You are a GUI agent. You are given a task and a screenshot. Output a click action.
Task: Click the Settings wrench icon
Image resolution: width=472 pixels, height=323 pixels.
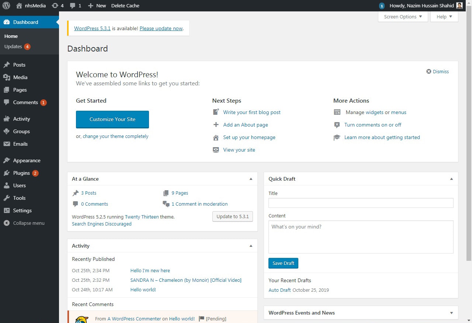[7, 210]
